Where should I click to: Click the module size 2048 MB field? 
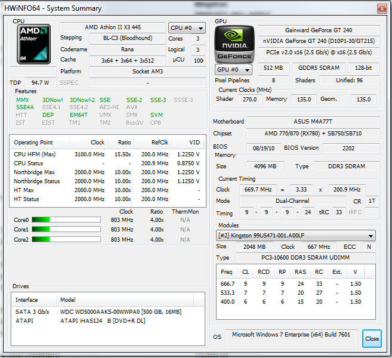(x=254, y=247)
